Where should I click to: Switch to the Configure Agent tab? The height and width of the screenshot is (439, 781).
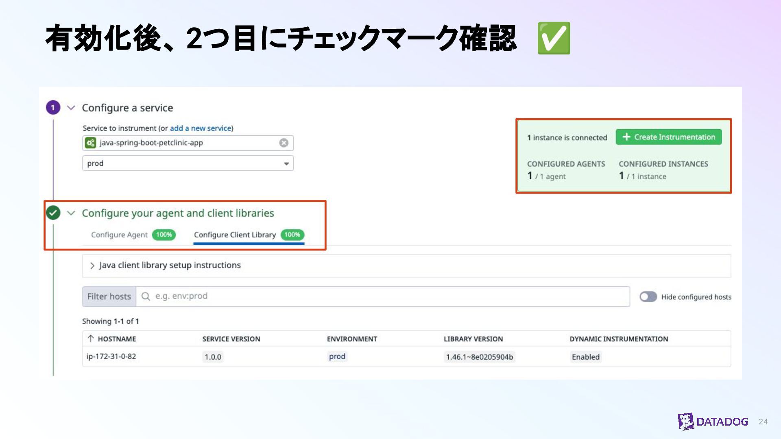pyautogui.click(x=119, y=235)
